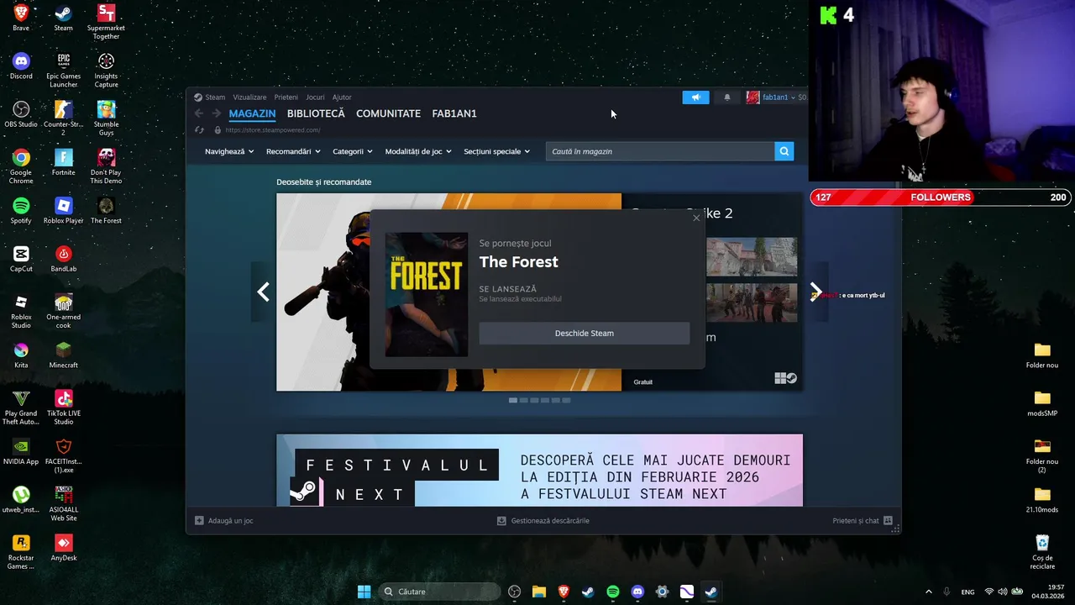Expand Recomandări dropdown

click(293, 151)
